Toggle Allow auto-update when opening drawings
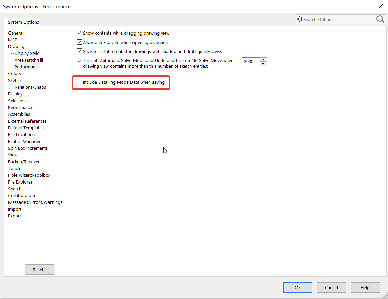 (x=79, y=42)
